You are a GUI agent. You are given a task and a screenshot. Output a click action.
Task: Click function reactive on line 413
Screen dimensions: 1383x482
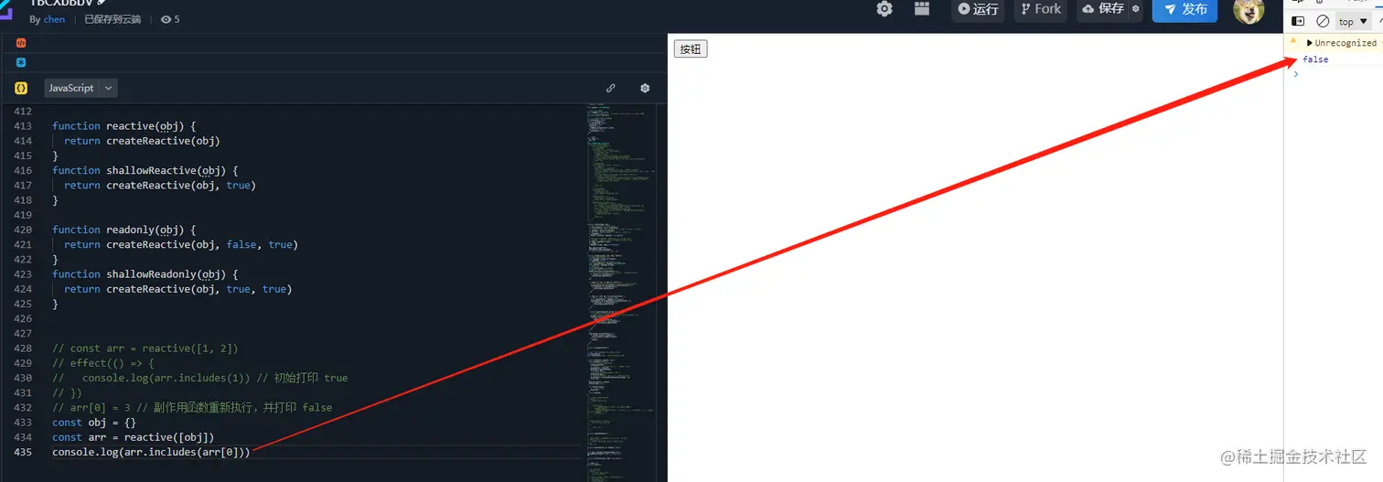click(x=124, y=126)
